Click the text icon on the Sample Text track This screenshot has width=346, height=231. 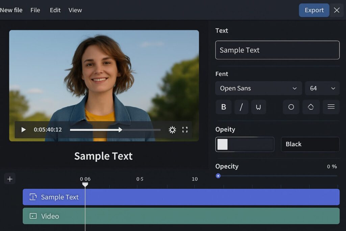(33, 197)
